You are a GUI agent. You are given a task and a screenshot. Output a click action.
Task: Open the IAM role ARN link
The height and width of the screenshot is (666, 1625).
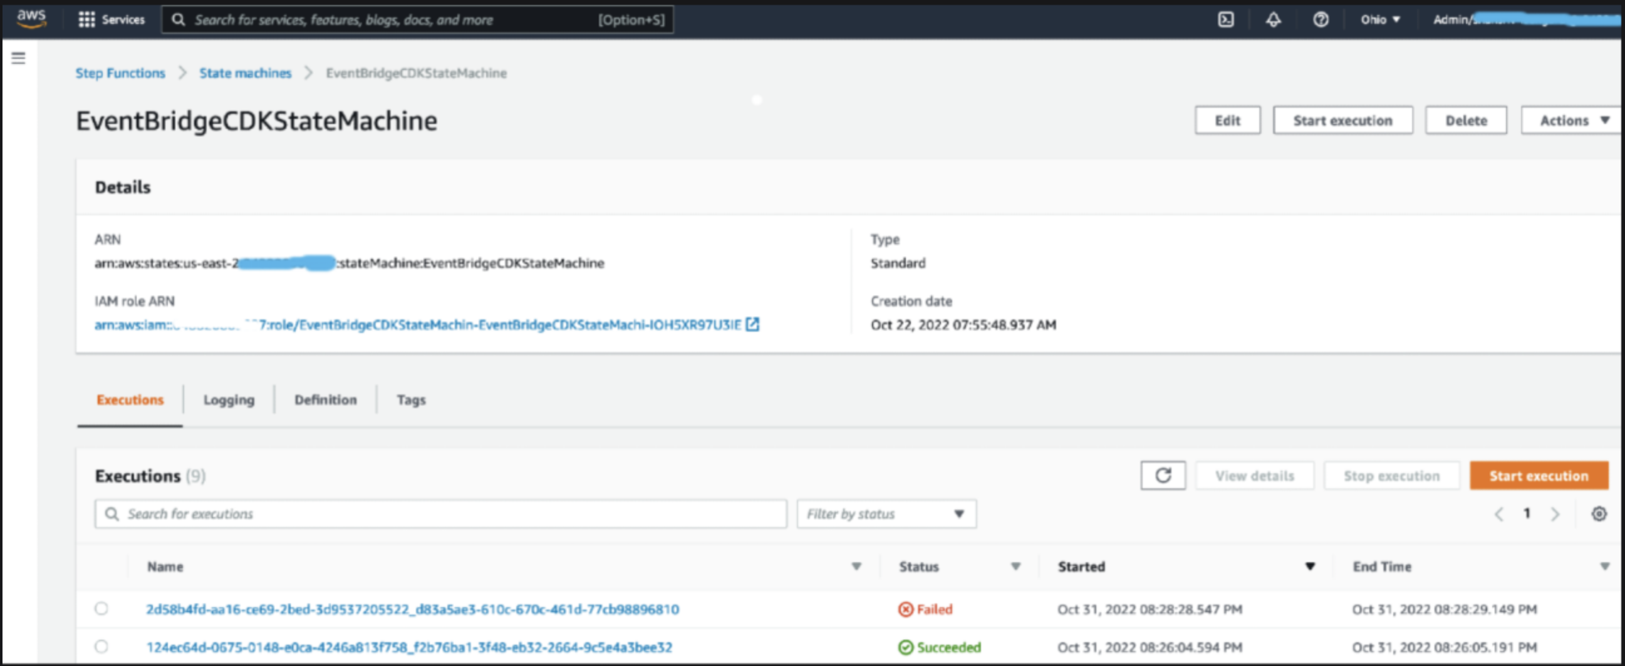pos(418,324)
